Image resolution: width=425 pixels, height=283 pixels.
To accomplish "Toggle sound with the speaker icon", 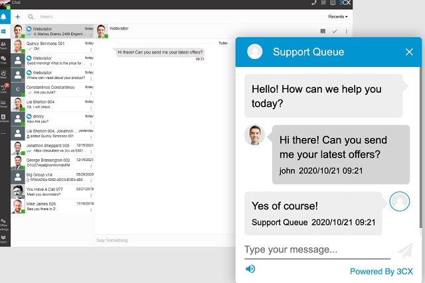I will [x=250, y=268].
